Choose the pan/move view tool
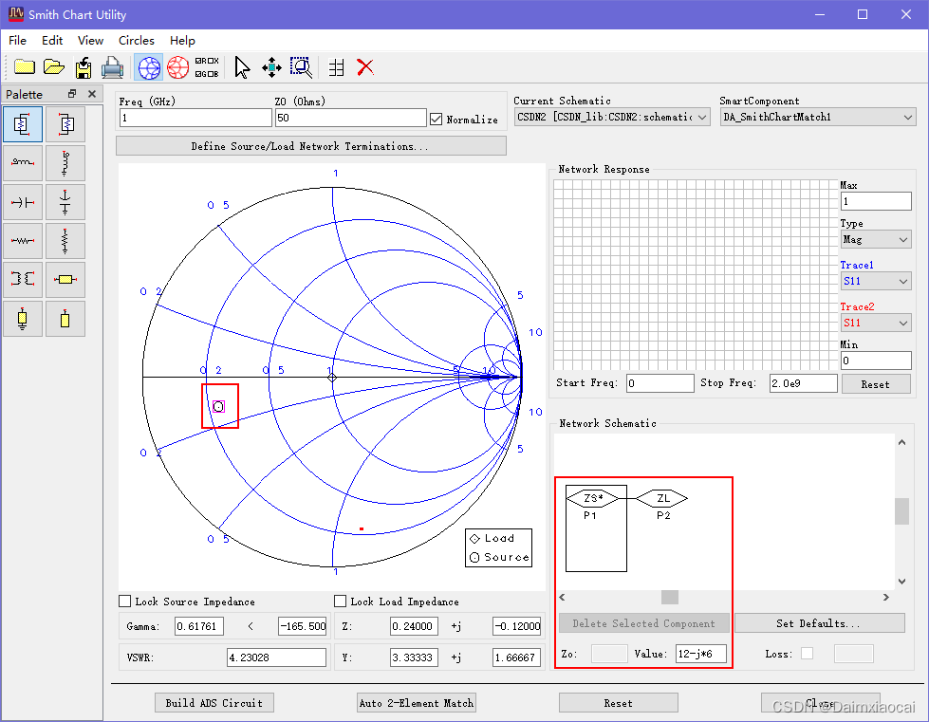The image size is (929, 722). pyautogui.click(x=271, y=67)
